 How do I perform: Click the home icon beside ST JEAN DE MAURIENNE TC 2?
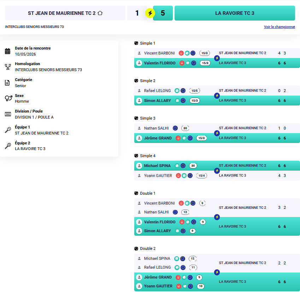click(100, 13)
